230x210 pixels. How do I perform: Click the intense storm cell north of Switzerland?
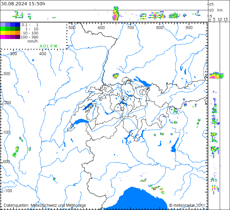point(116,76)
